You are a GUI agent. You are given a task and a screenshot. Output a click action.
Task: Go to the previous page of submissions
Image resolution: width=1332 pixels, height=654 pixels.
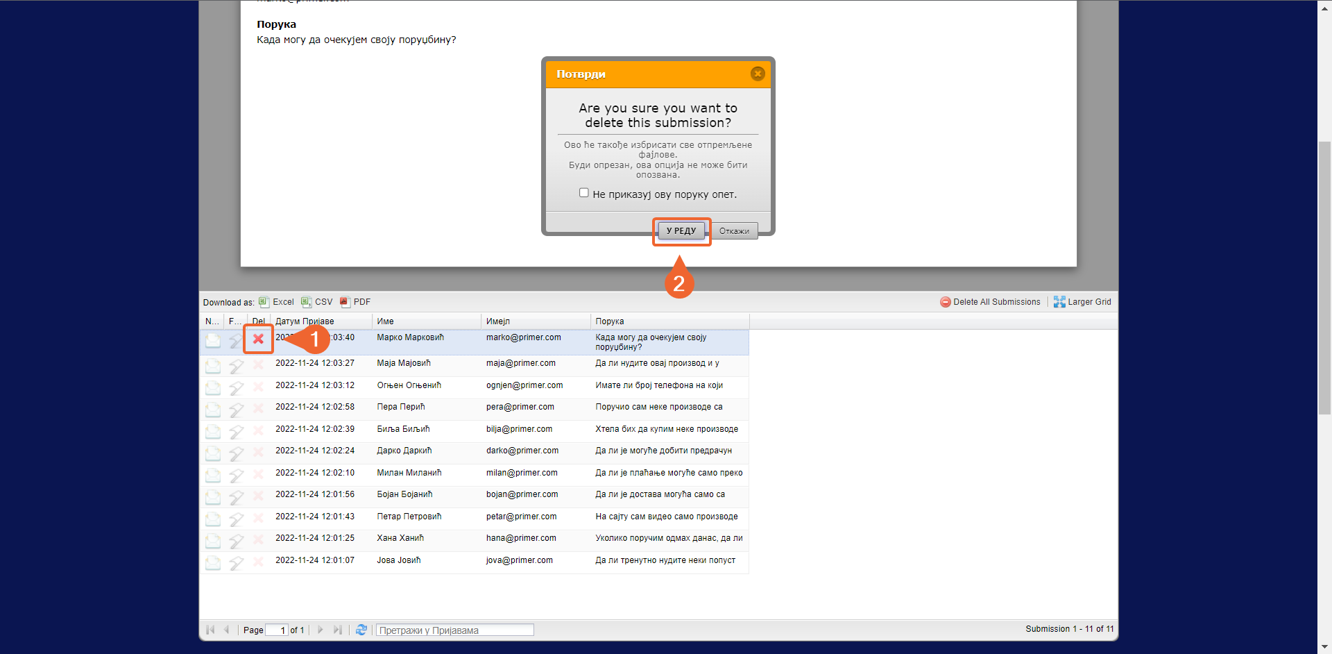(x=226, y=630)
